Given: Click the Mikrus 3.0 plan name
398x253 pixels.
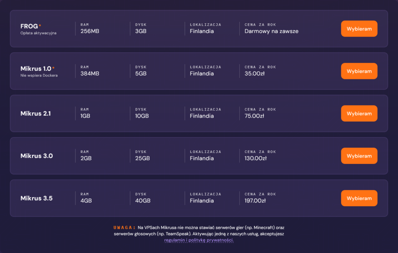Looking at the screenshot, I should [37, 156].
